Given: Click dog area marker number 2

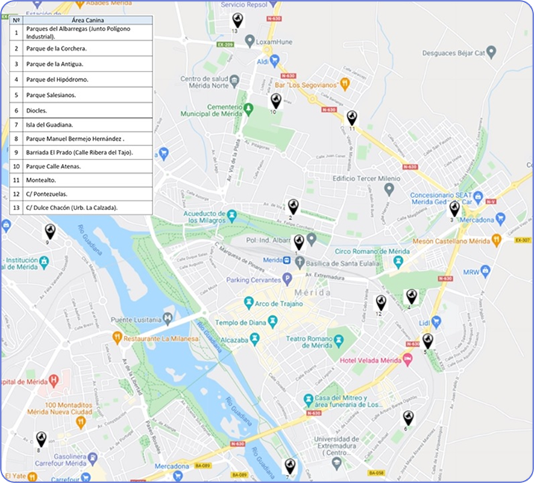Looking at the screenshot, I should (293, 206).
